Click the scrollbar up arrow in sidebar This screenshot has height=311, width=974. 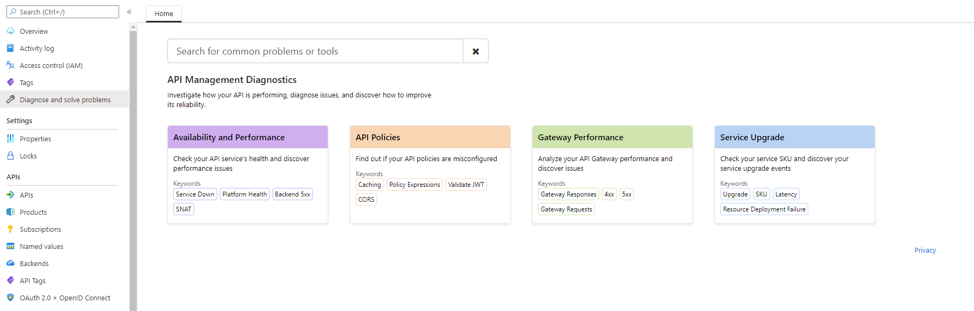click(x=133, y=26)
